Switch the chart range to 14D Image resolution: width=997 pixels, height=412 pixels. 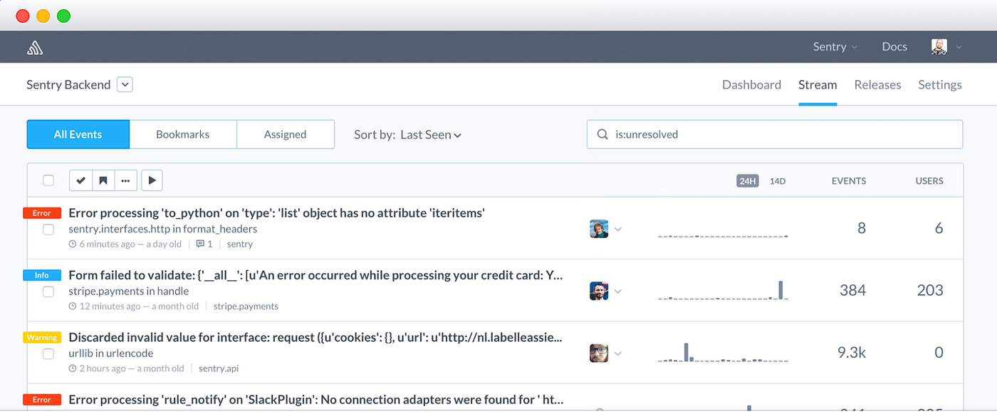tap(777, 180)
